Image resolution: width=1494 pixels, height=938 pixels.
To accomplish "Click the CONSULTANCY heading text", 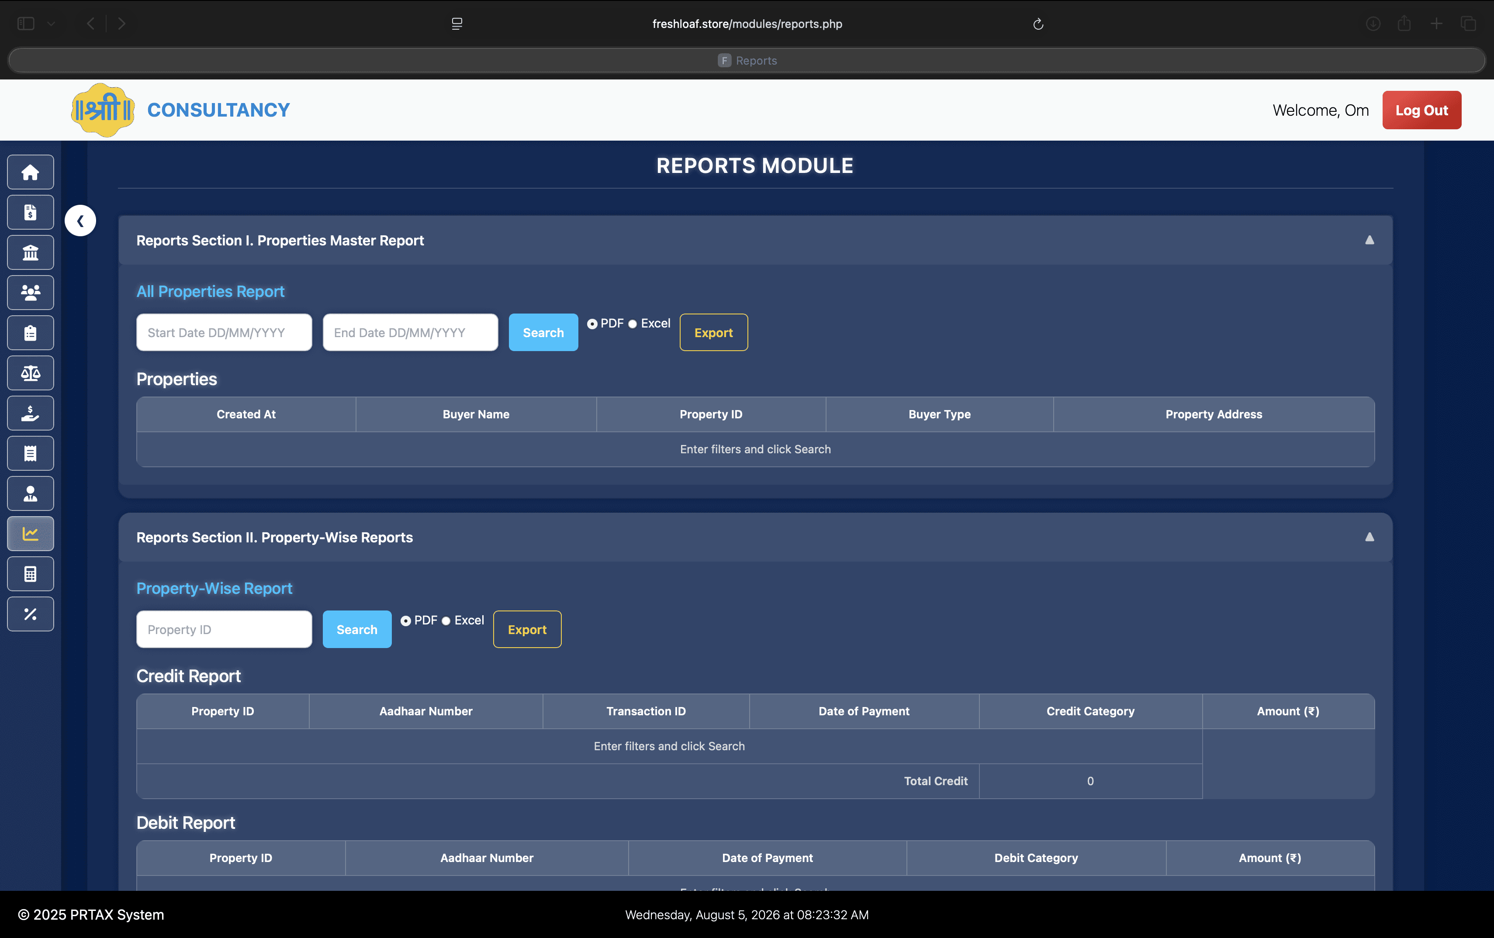I will point(218,110).
